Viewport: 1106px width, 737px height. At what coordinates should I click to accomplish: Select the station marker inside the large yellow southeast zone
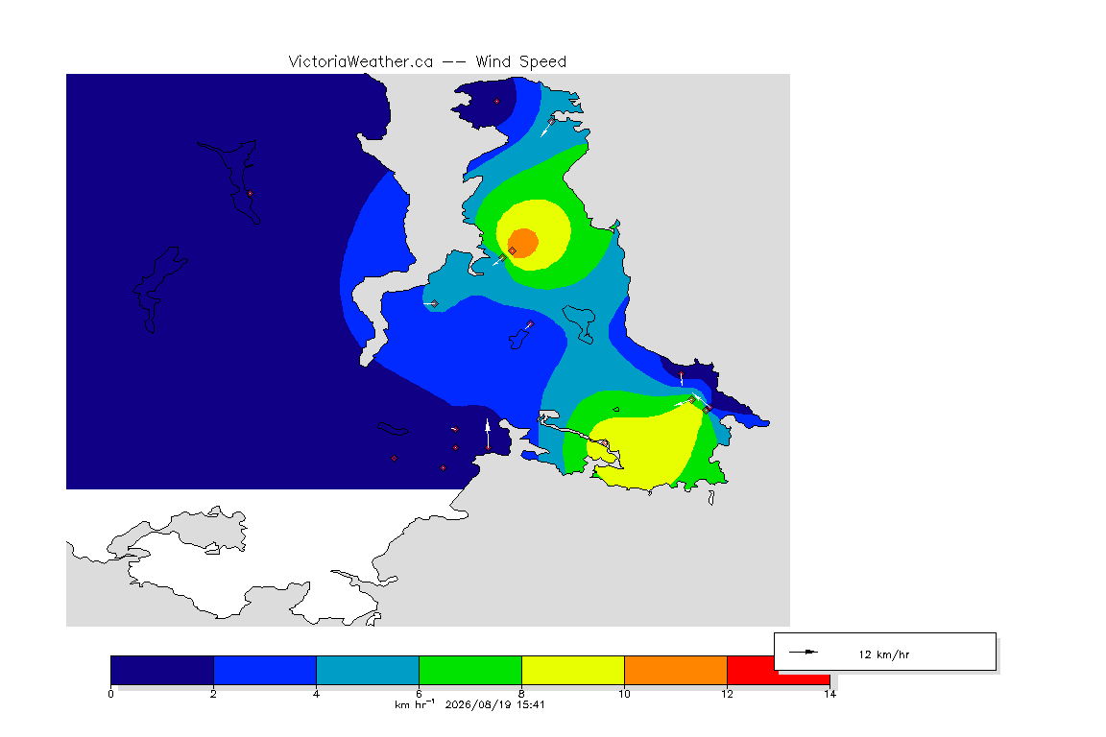(605, 443)
